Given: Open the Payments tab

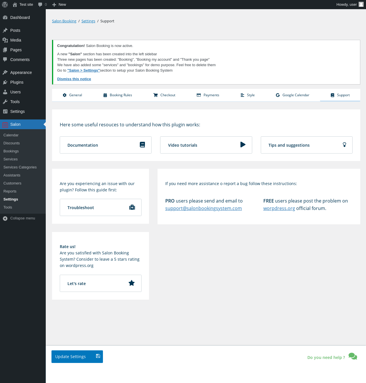Looking at the screenshot, I should point(208,95).
